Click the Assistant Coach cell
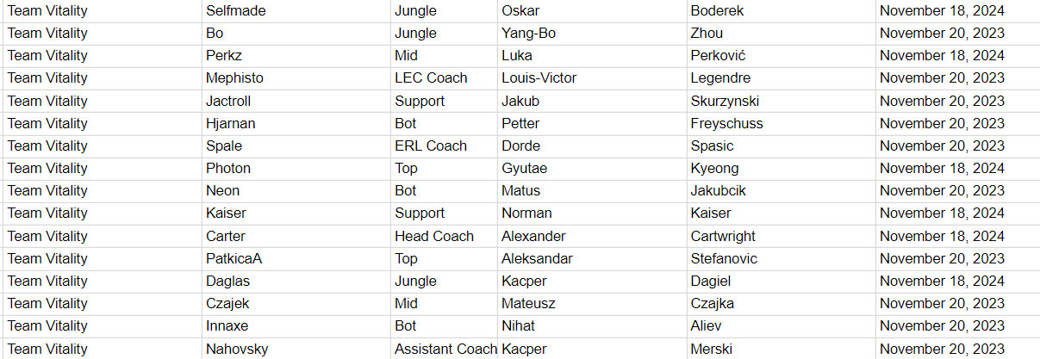The width and height of the screenshot is (1040, 359). tap(444, 350)
